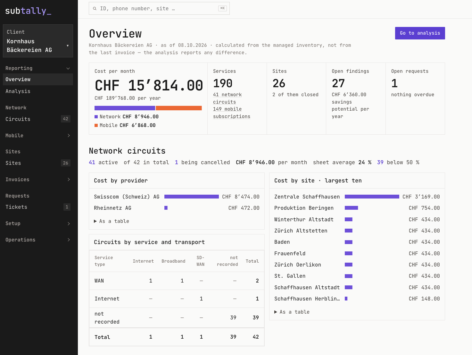472x355 pixels.
Task: Collapse the Reporting section
Action: (x=38, y=68)
